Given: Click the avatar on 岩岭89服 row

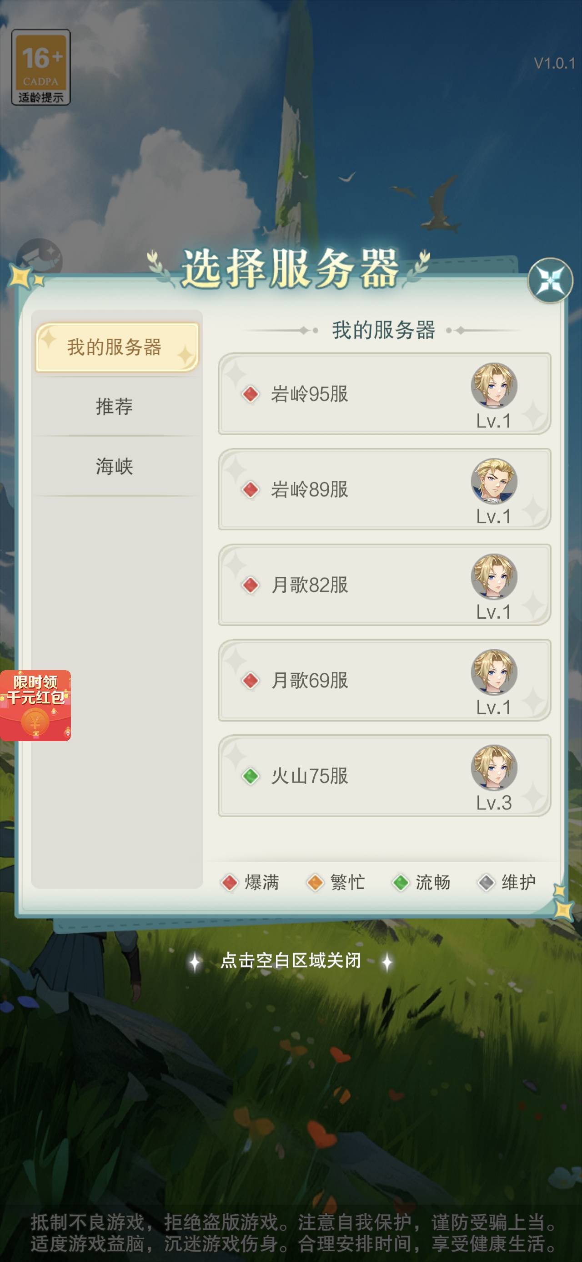Looking at the screenshot, I should tap(494, 481).
